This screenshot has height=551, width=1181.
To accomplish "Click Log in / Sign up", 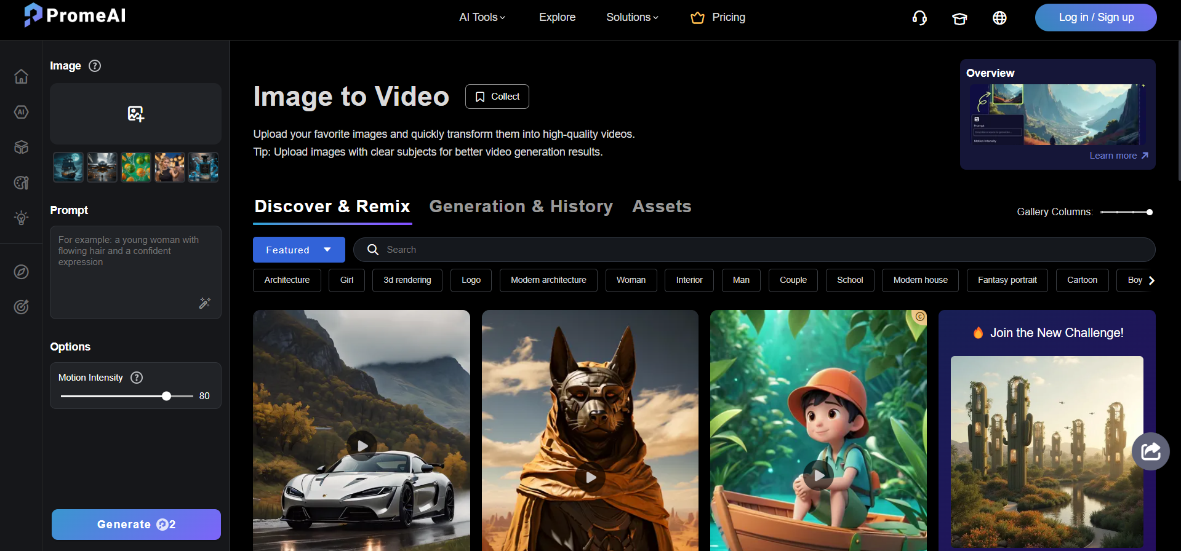I will [x=1095, y=17].
